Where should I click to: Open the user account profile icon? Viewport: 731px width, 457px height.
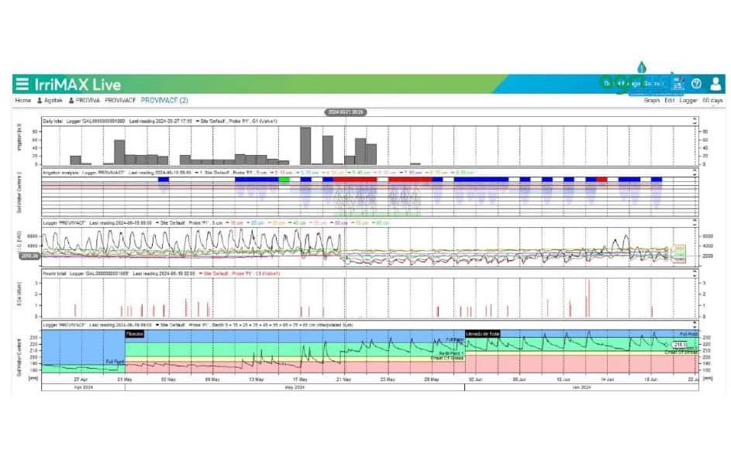click(716, 84)
